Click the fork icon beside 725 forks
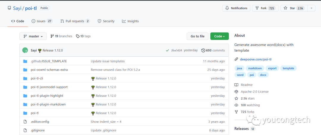This screenshot has width=321, height=135. click(236, 112)
